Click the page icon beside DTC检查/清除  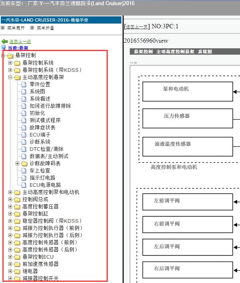(24, 149)
